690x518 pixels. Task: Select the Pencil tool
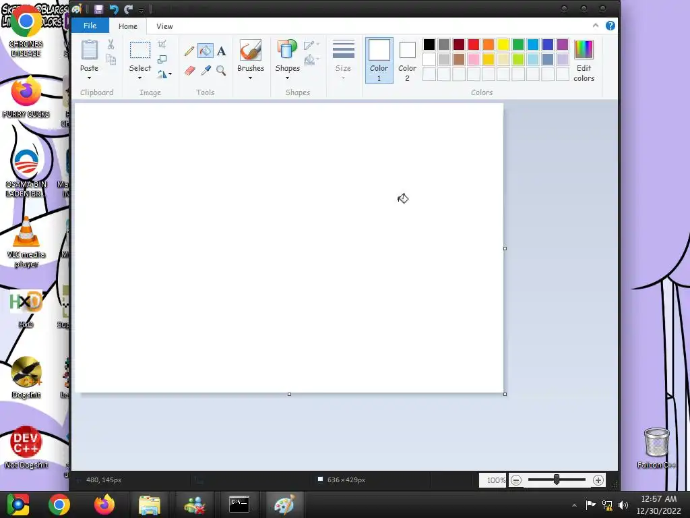pos(189,51)
